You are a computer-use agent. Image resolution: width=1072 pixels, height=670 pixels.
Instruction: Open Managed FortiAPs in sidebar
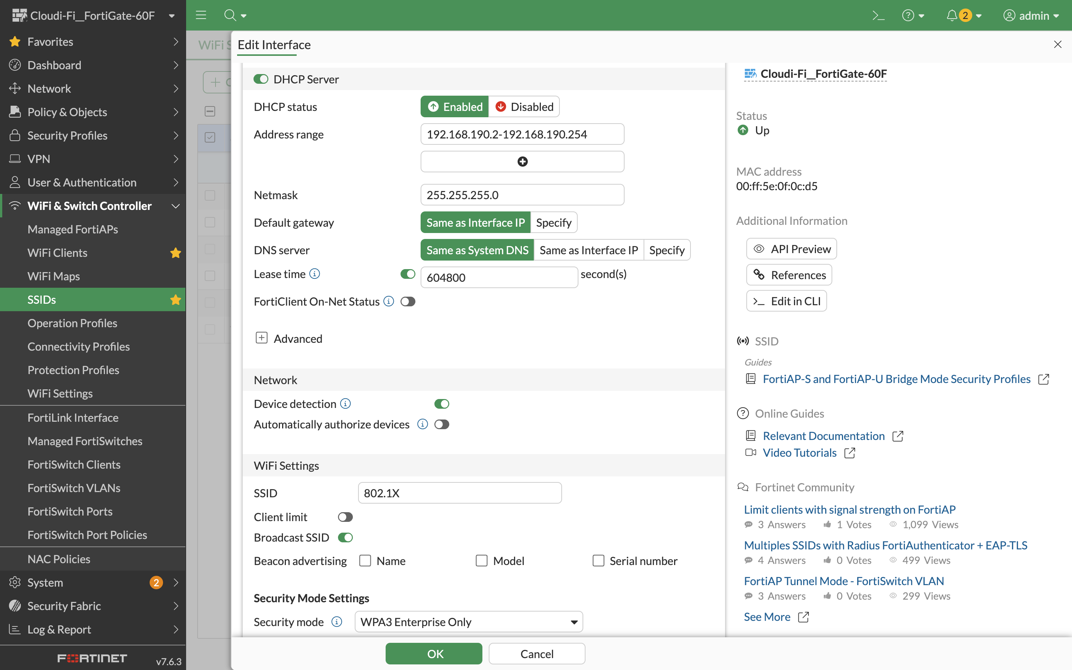coord(73,229)
